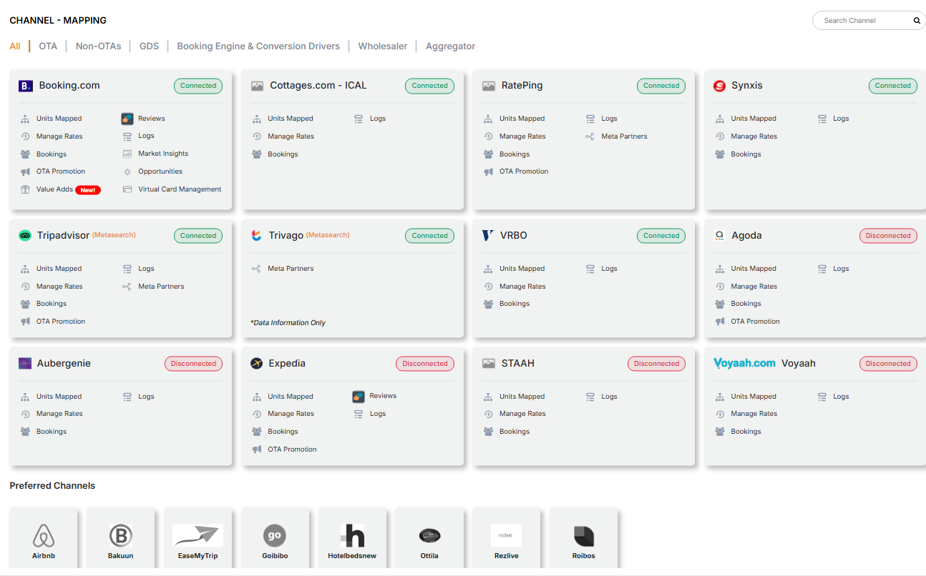Viewport: 926px width, 576px height.
Task: Click Booking.com Virtual Card Management icon
Action: point(127,189)
